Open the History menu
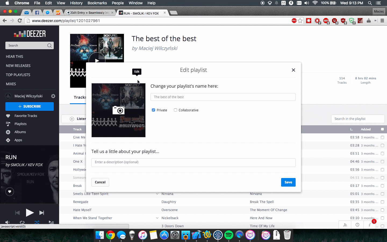This screenshot has height=242, width=387. coord(76,3)
